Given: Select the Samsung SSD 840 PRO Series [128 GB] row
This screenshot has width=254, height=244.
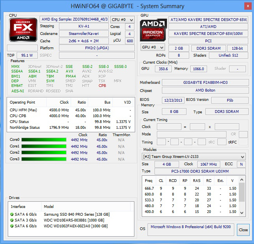Looking at the screenshot, I should coord(71,215).
